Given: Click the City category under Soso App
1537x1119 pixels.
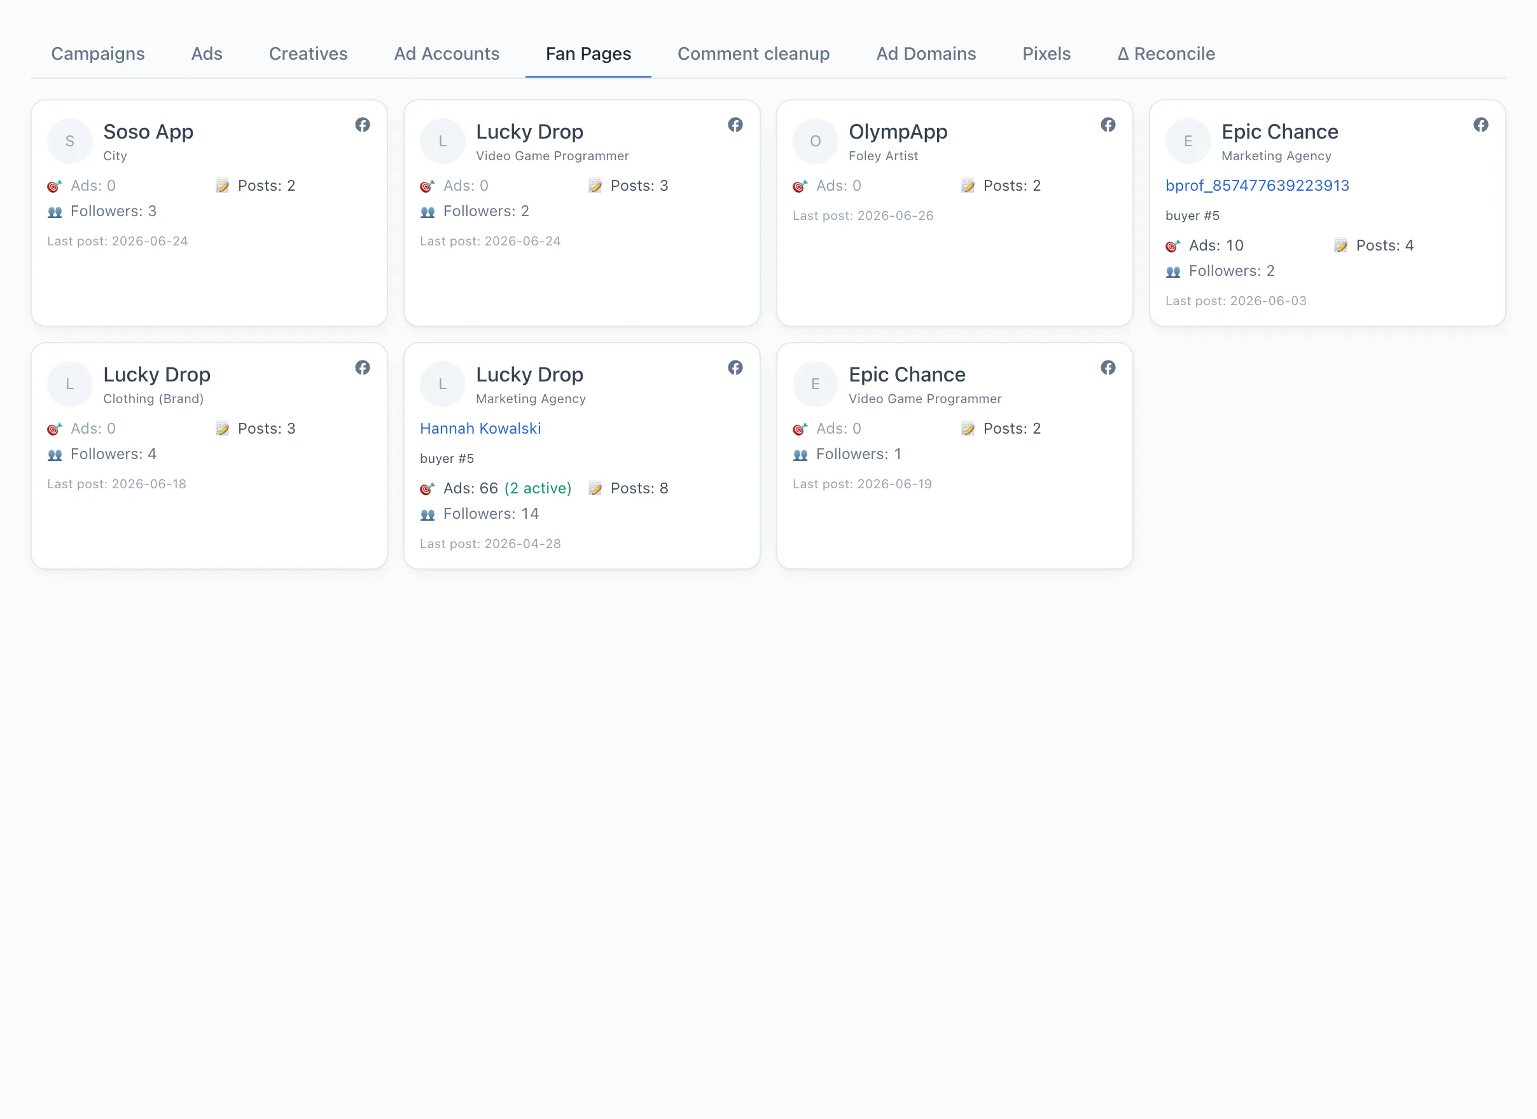Looking at the screenshot, I should (115, 156).
